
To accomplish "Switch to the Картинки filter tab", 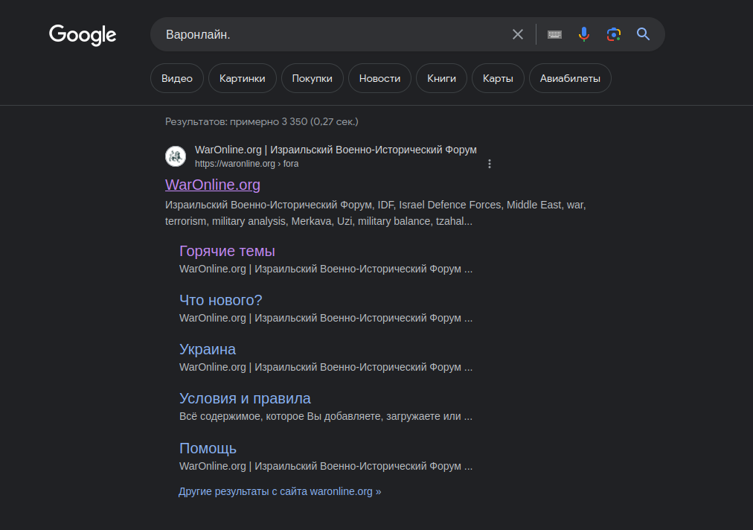I will pos(242,78).
